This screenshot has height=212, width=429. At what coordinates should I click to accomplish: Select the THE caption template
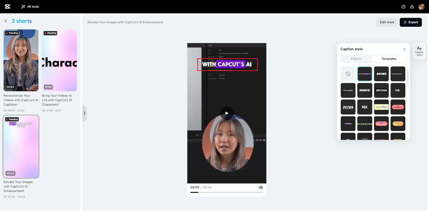click(x=398, y=90)
